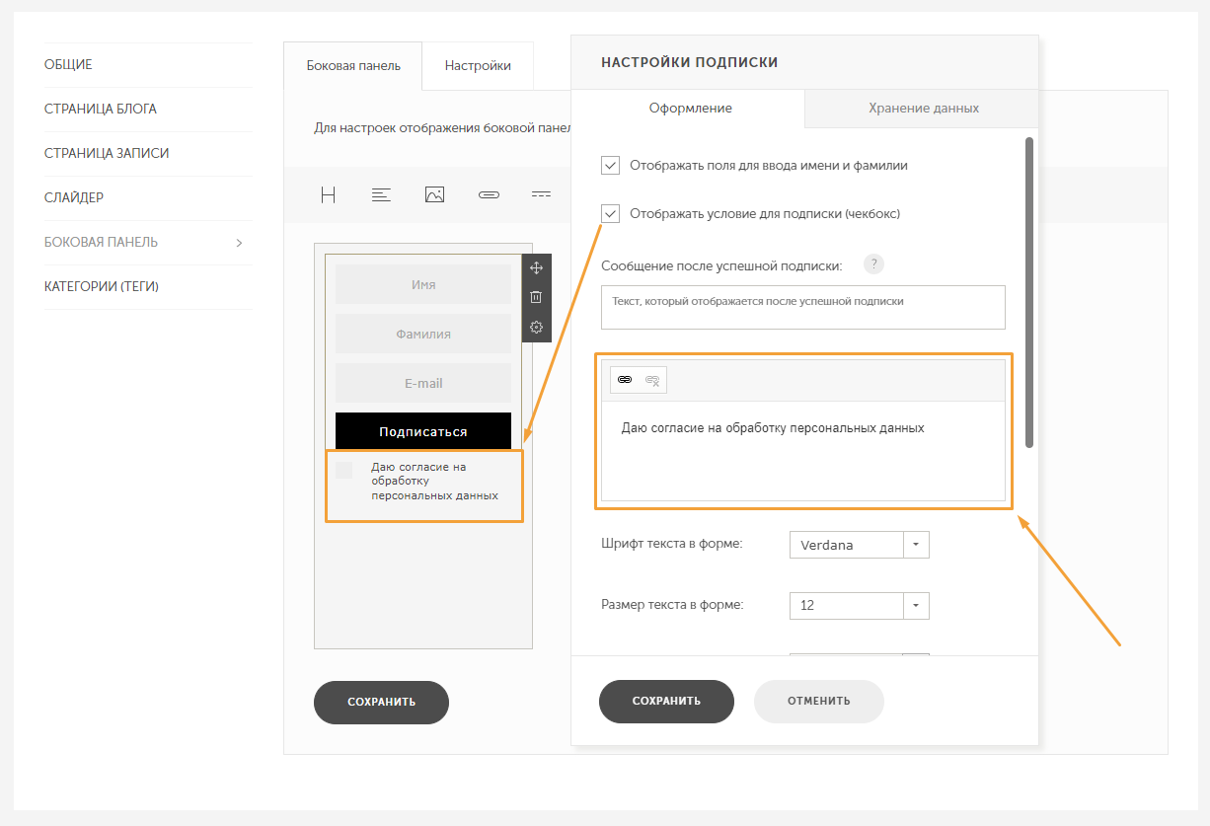Screen dimensions: 1210x826
Task: Tick the consent checkbox in form preview
Action: (343, 470)
